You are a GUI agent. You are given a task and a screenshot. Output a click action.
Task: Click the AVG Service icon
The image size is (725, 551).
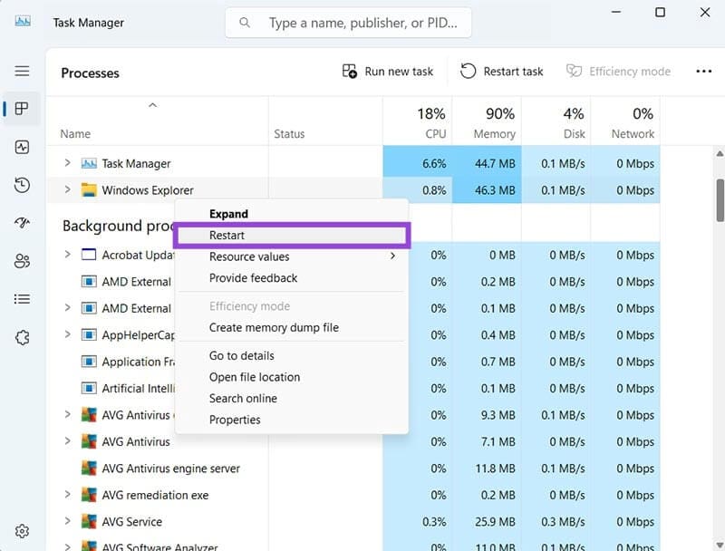pyautogui.click(x=89, y=521)
